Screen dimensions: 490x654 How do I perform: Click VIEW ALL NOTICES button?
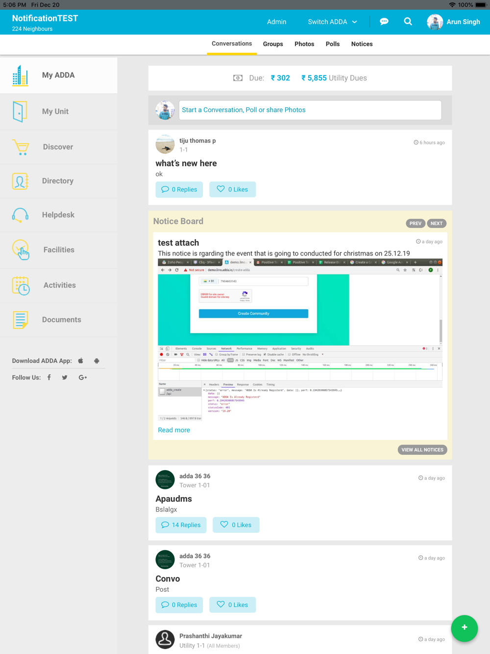click(x=422, y=450)
